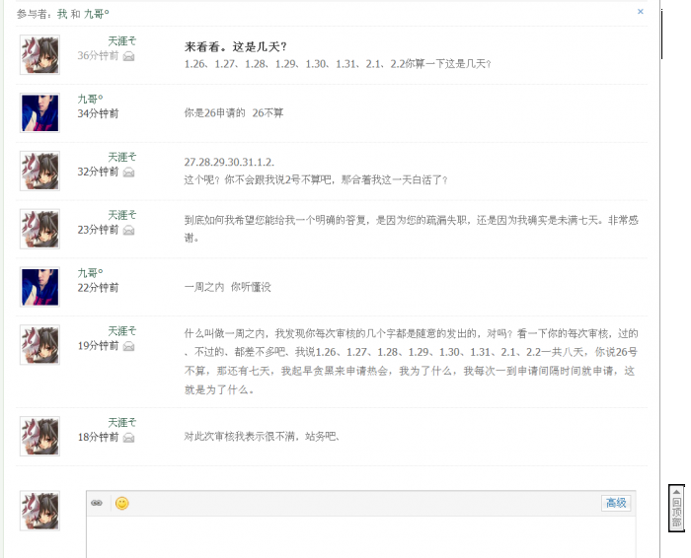Click envelope icon beside 18分钟前 message
691x558 pixels.
[128, 438]
